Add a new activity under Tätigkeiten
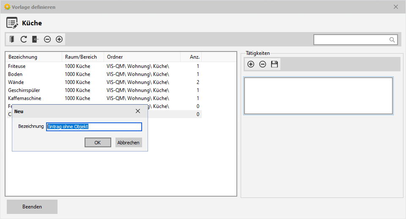The height and width of the screenshot is (219, 406). click(251, 64)
